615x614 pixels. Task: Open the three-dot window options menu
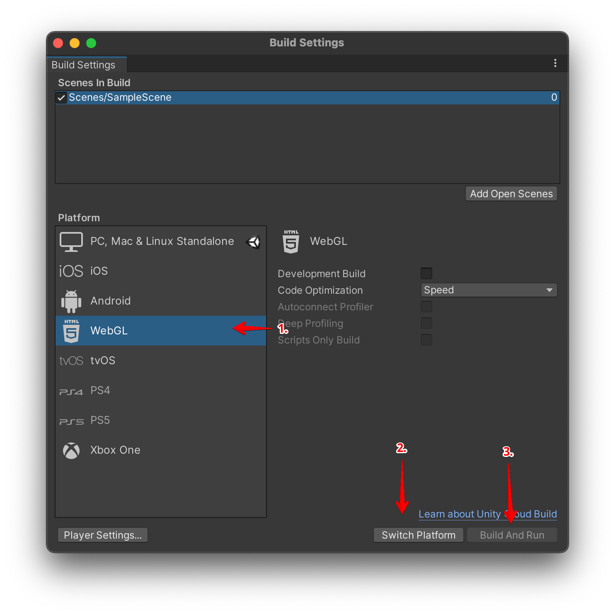555,63
